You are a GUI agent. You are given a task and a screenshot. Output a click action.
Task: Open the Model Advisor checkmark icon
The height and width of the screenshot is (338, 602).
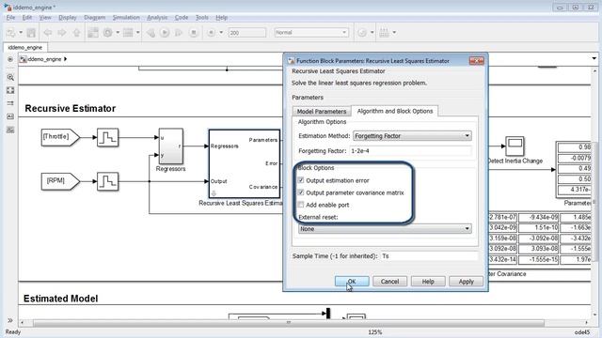tap(361, 33)
